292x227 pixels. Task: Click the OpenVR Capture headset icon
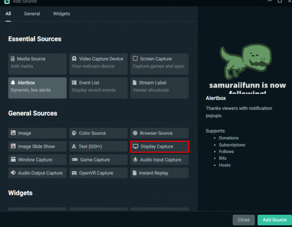pos(74,173)
